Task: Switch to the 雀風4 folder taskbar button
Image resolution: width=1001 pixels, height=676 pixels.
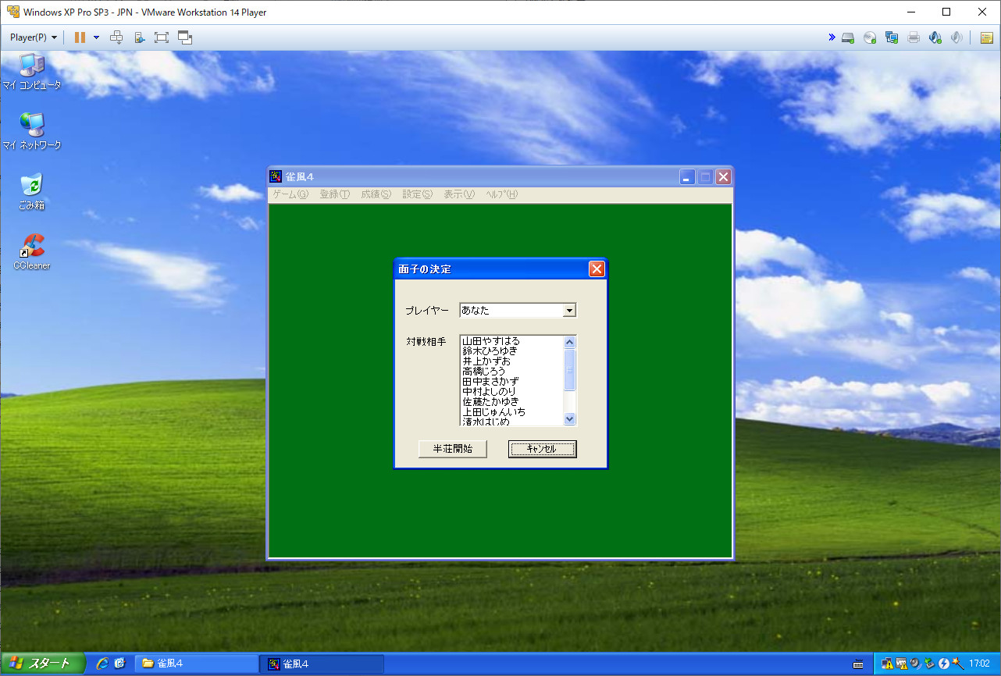Action: 197,664
